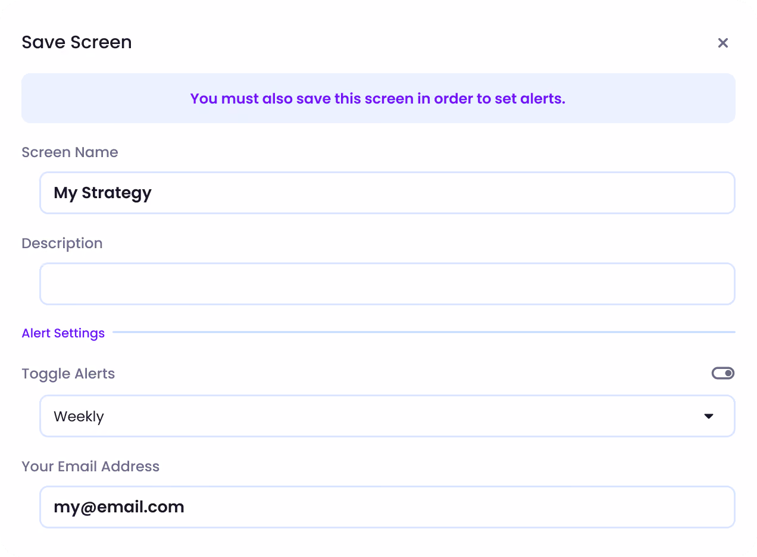Click the Screen Name label
The image size is (757, 557).
[70, 152]
